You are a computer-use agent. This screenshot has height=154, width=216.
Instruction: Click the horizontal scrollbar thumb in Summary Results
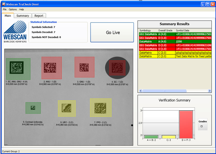click(x=165, y=91)
